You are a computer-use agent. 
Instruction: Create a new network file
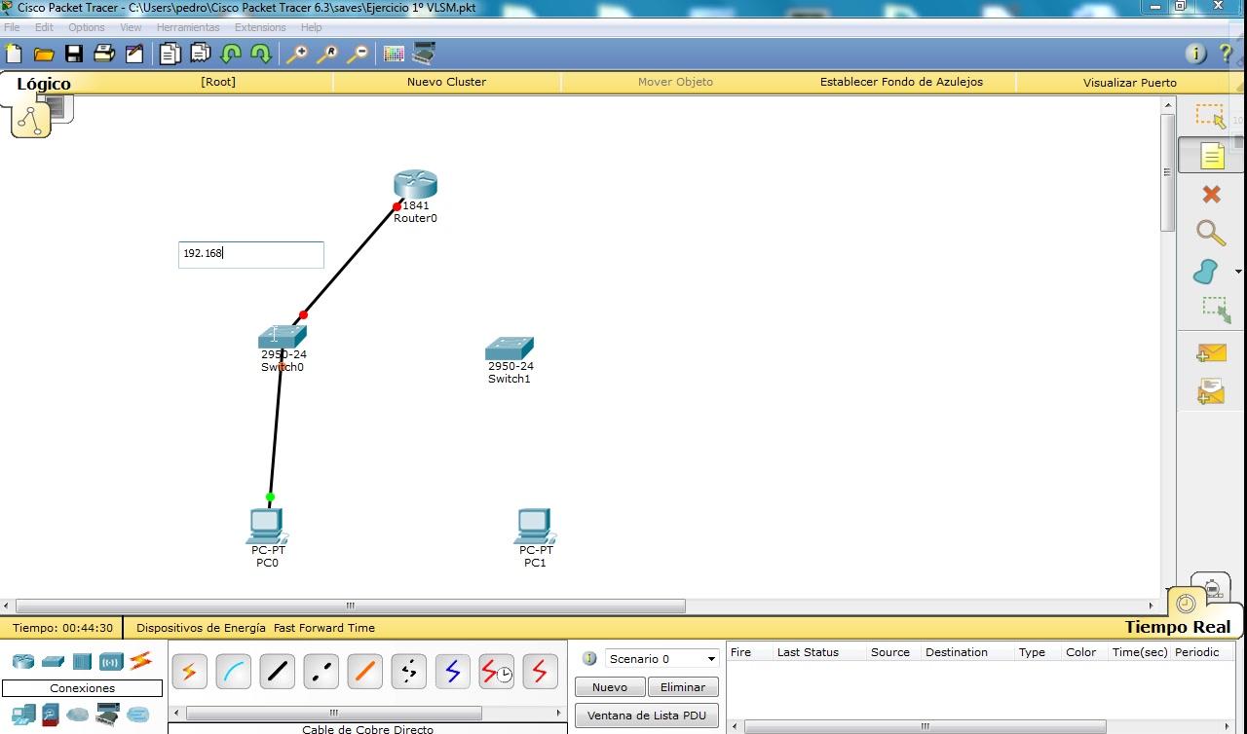(14, 54)
